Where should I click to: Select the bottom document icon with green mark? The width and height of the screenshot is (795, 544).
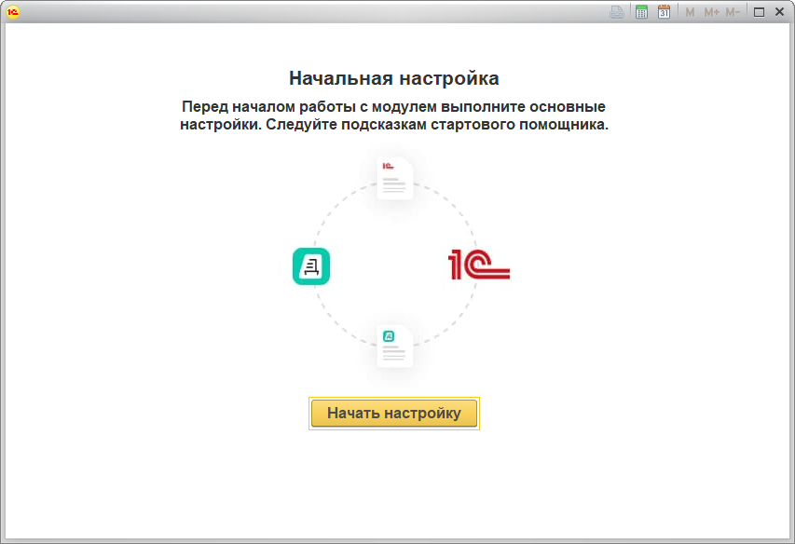coord(394,346)
